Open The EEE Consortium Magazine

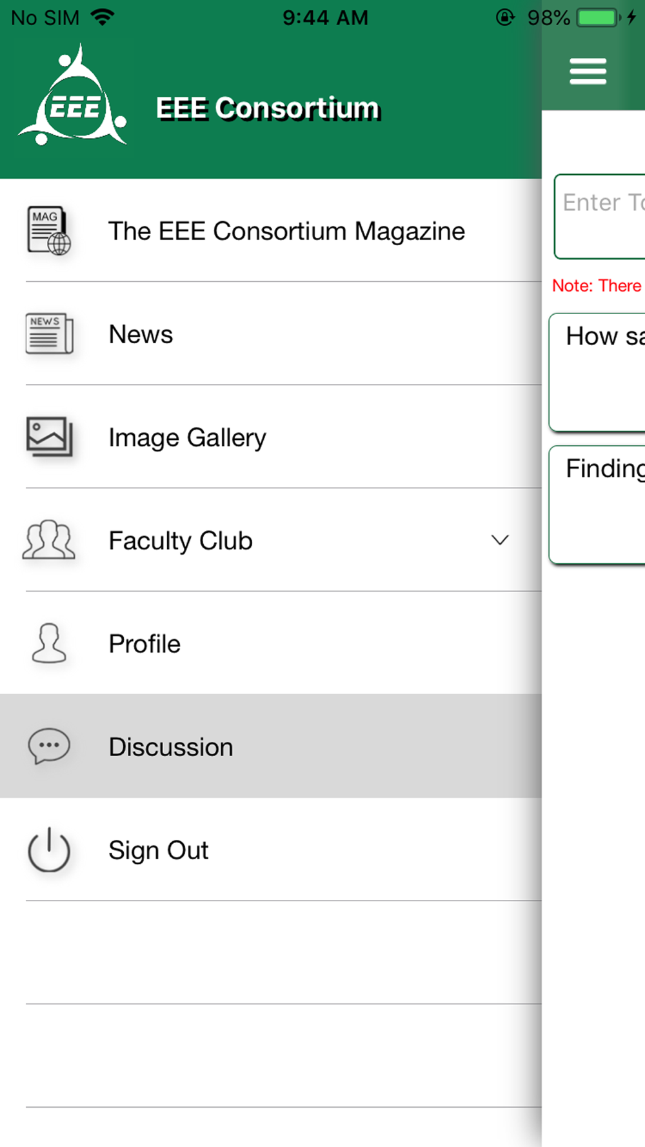(271, 230)
